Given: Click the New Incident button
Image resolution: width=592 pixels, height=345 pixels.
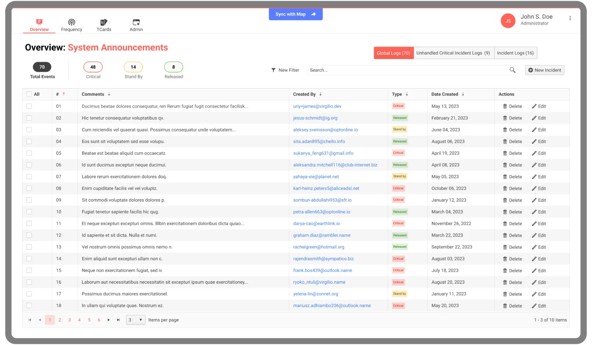Looking at the screenshot, I should (x=545, y=70).
